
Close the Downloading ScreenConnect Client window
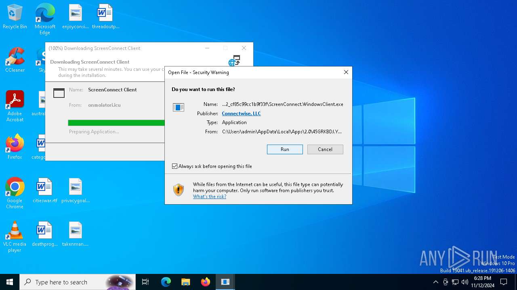coord(244,48)
